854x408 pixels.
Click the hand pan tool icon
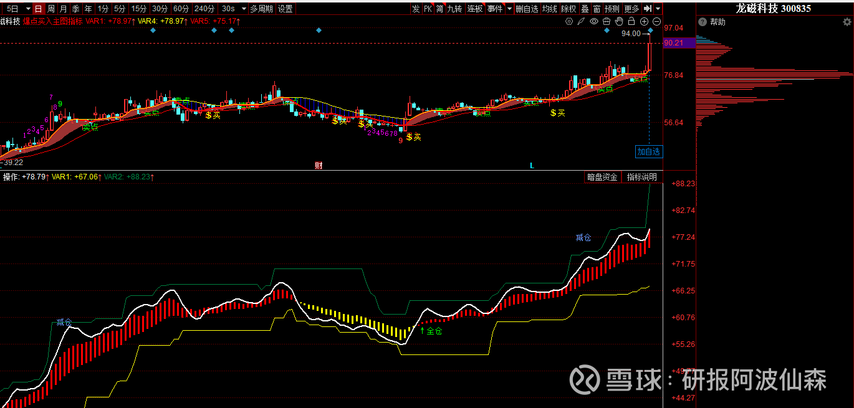coord(619,21)
